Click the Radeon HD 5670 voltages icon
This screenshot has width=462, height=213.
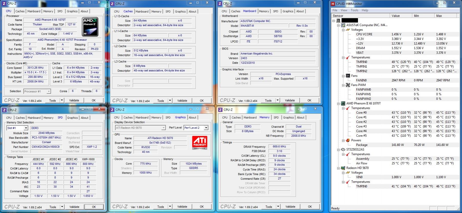(348, 173)
